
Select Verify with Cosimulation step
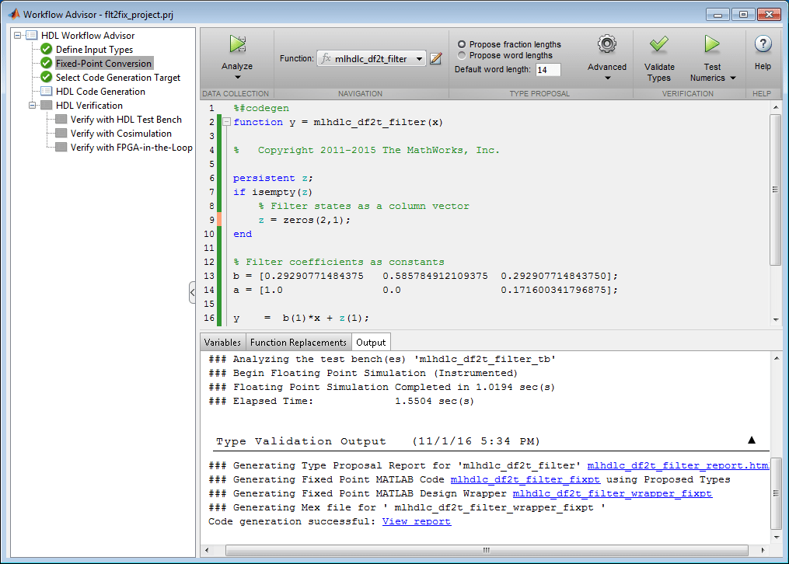[120, 134]
